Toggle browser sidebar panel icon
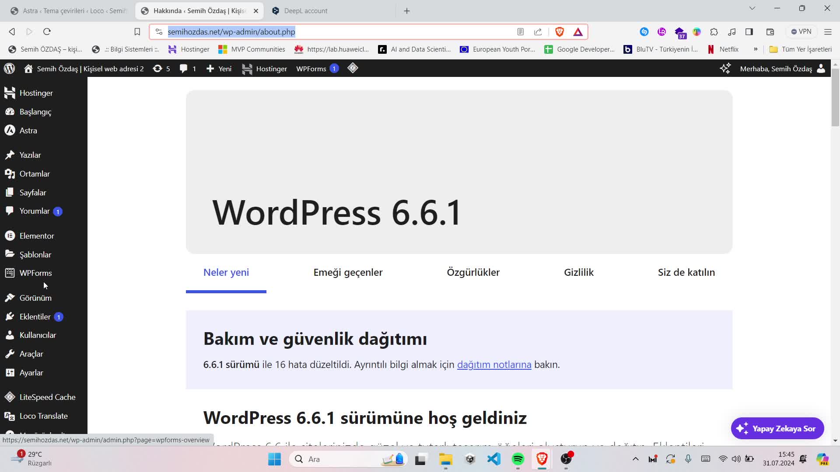Viewport: 840px width, 472px height. point(749,32)
